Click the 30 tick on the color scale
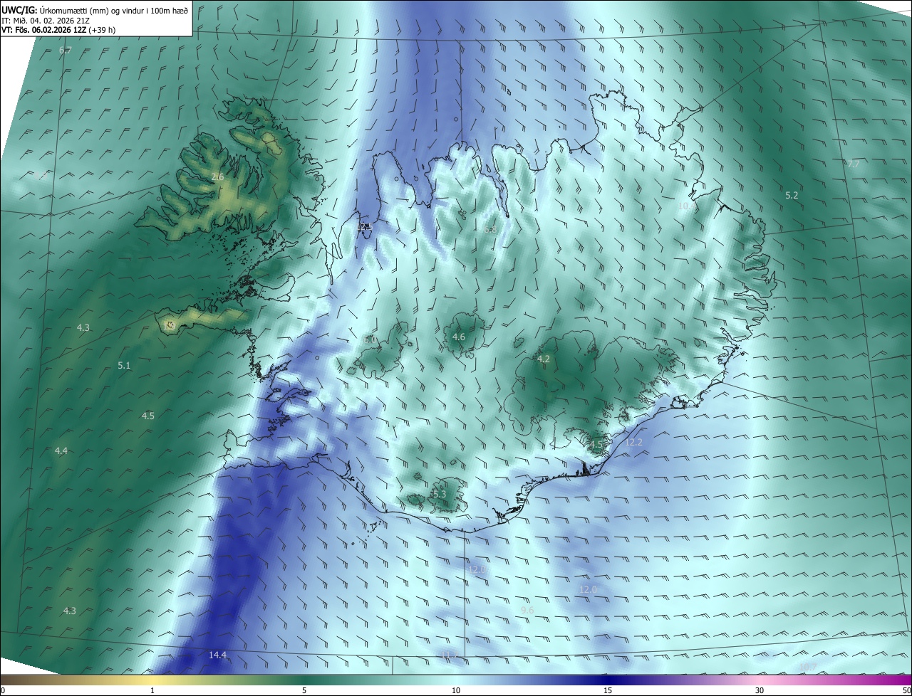Screen dimensions: 912x696 [x=760, y=690]
